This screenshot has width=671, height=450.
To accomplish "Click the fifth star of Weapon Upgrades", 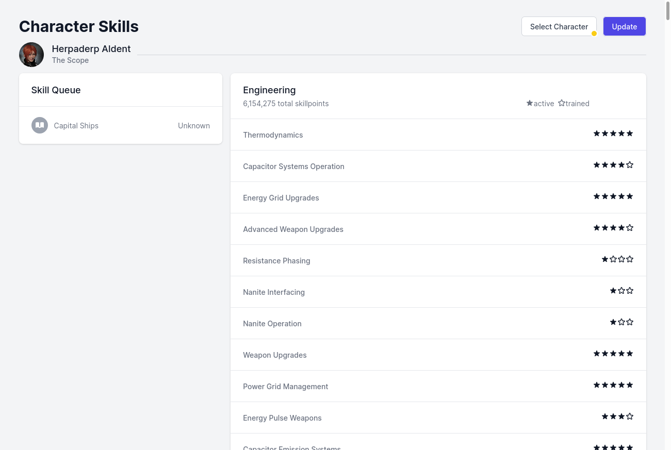I will [630, 354].
